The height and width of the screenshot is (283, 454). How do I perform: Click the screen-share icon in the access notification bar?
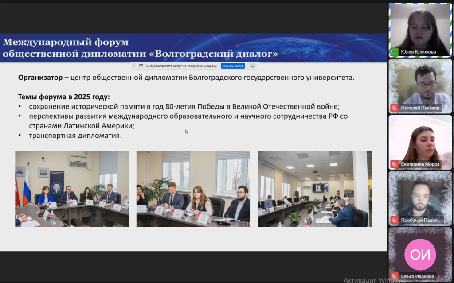click(x=141, y=66)
